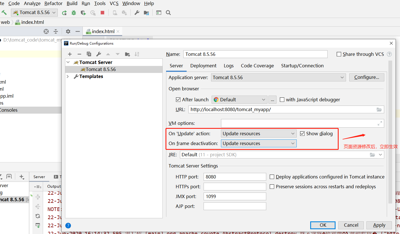Click the sort configurations alphabetically icon
Viewport: 400px width, 234px height.
(137, 54)
